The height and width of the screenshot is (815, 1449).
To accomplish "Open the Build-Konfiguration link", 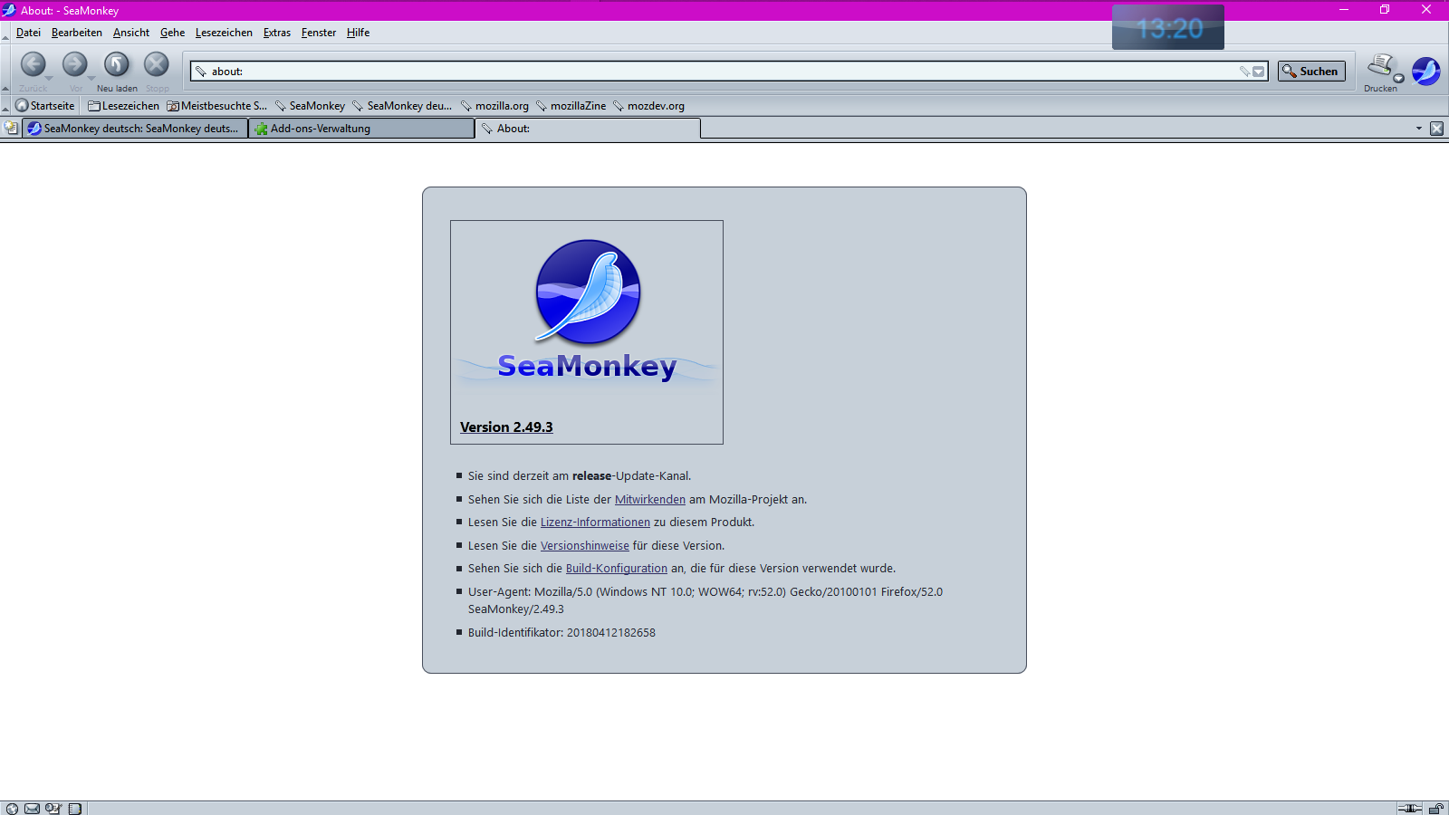I will [x=617, y=569].
